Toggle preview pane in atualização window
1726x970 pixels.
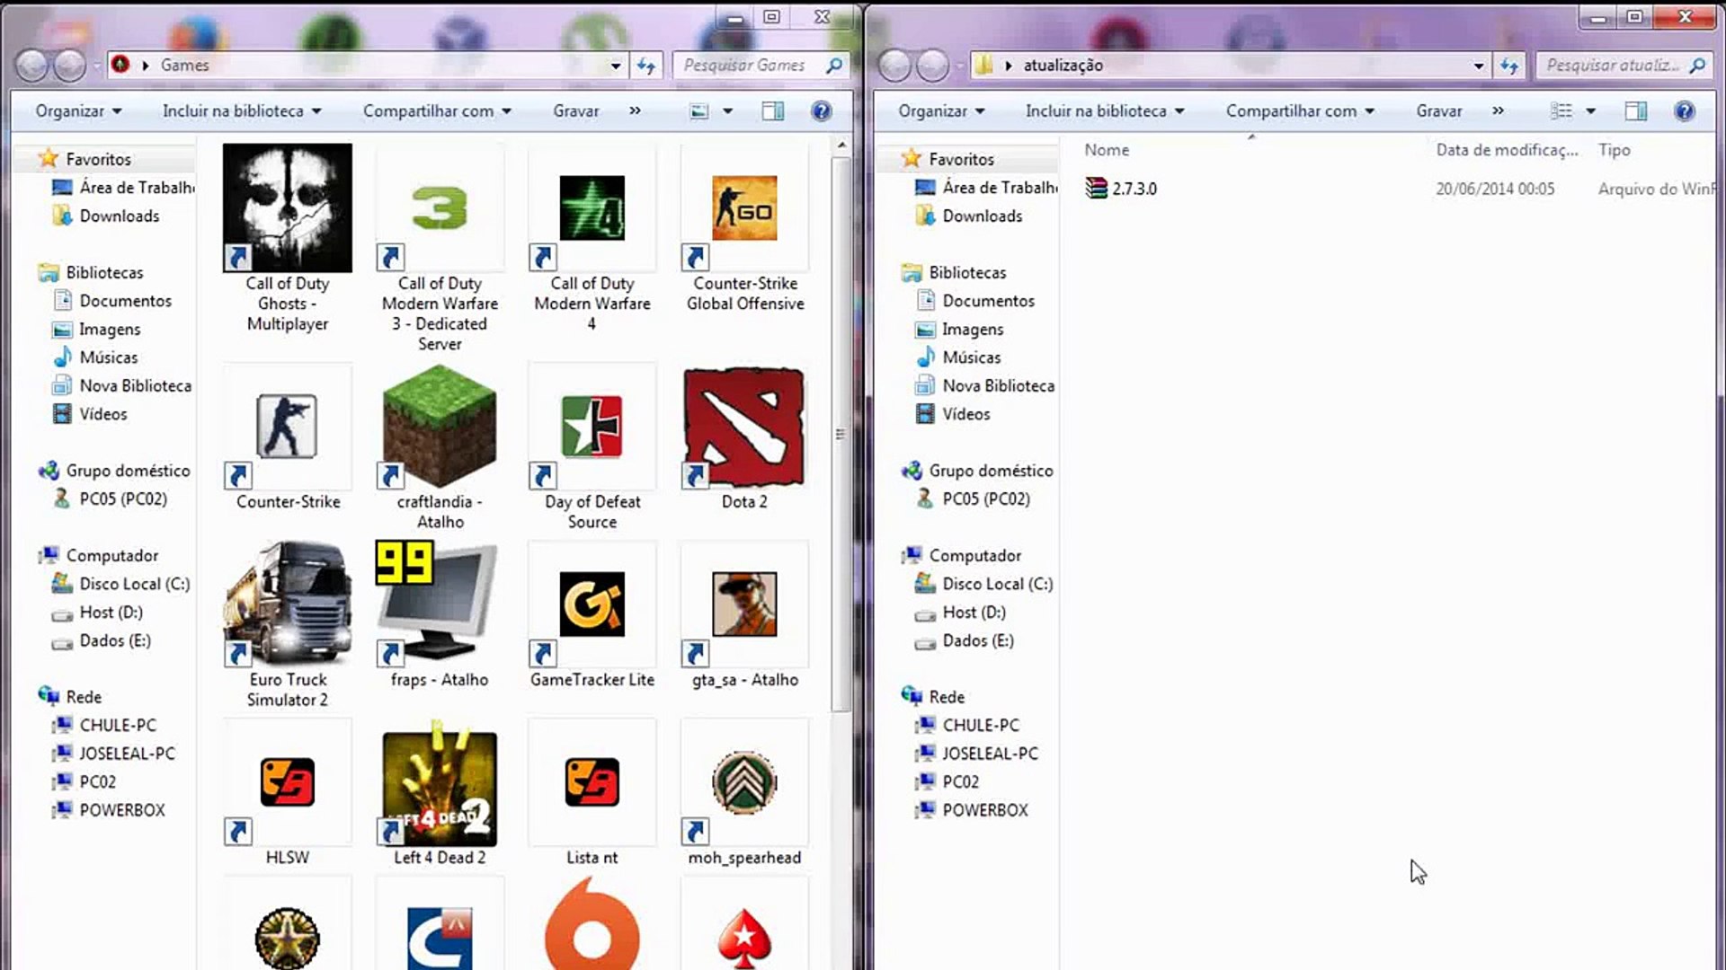(1635, 110)
